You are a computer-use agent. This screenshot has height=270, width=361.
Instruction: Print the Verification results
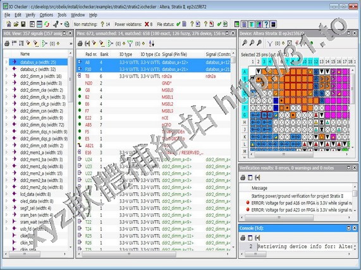coord(243,177)
